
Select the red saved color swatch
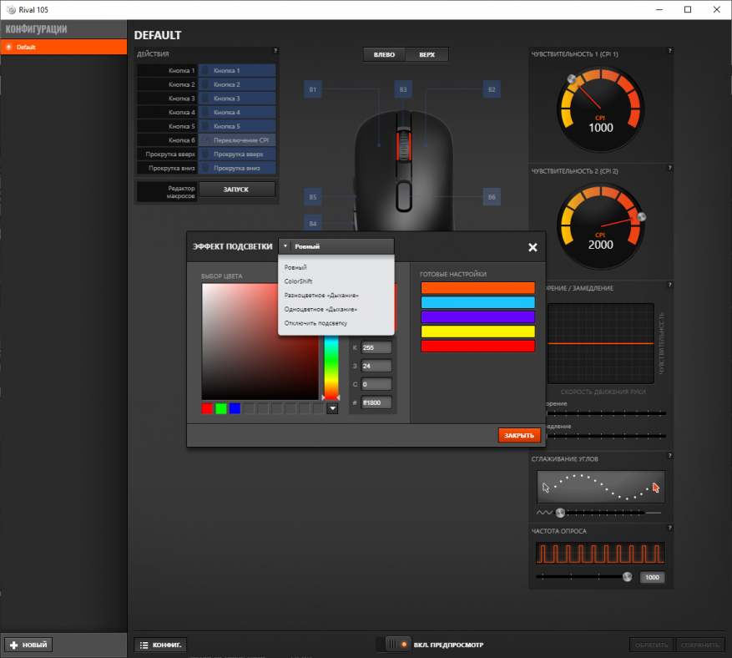point(207,408)
